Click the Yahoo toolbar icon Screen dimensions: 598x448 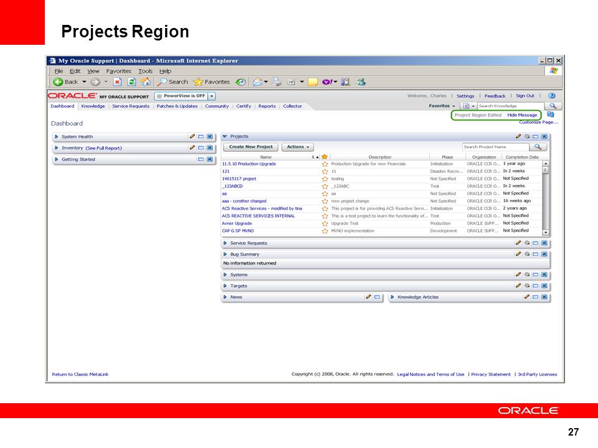pyautogui.click(x=328, y=82)
